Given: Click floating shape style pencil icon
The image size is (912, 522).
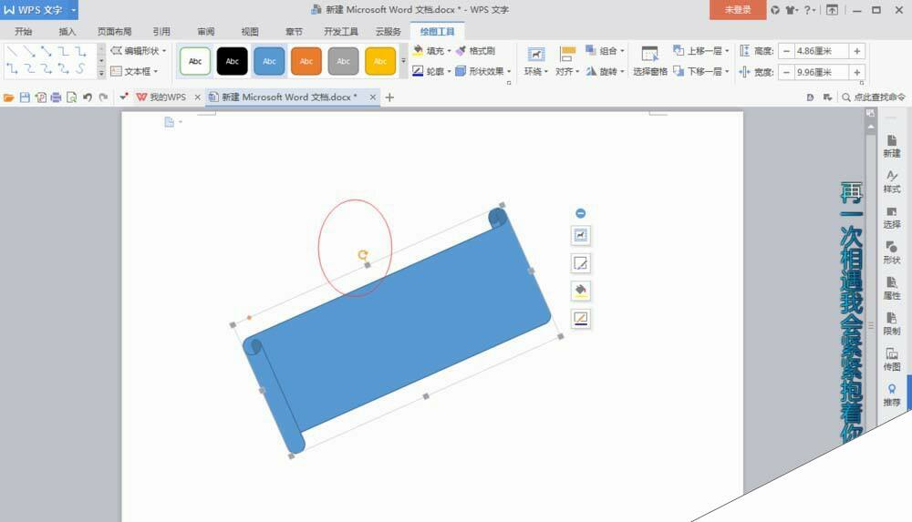Looking at the screenshot, I should pyautogui.click(x=580, y=262).
